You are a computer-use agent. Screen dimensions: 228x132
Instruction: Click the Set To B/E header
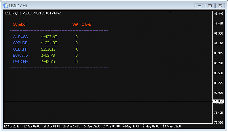[82, 24]
